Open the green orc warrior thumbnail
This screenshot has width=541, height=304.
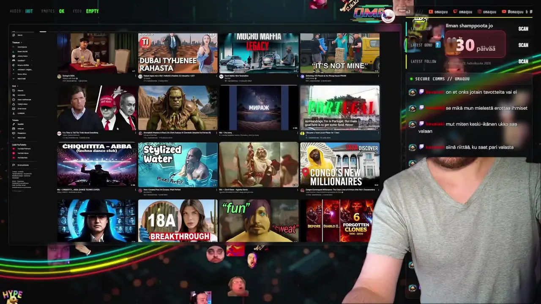click(x=178, y=108)
